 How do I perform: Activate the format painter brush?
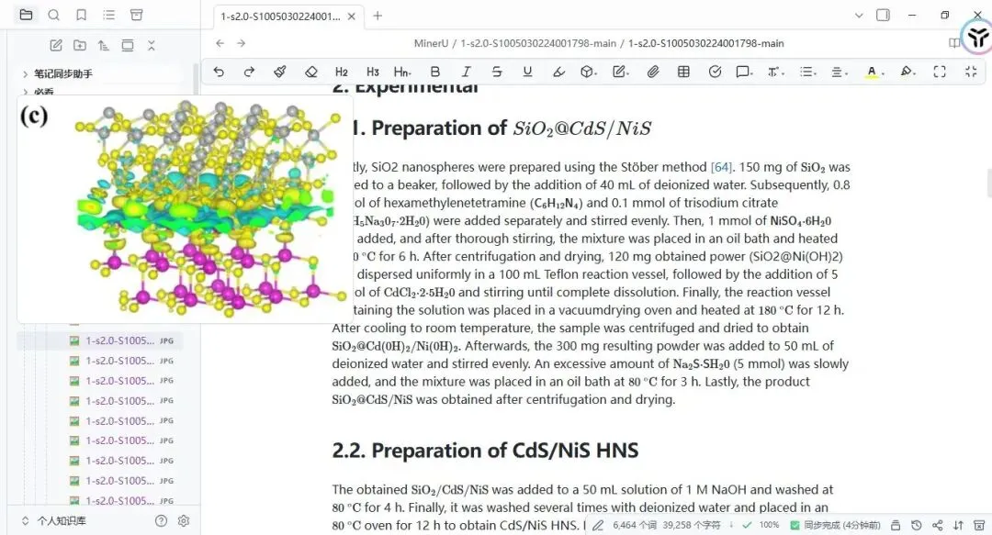(x=279, y=72)
